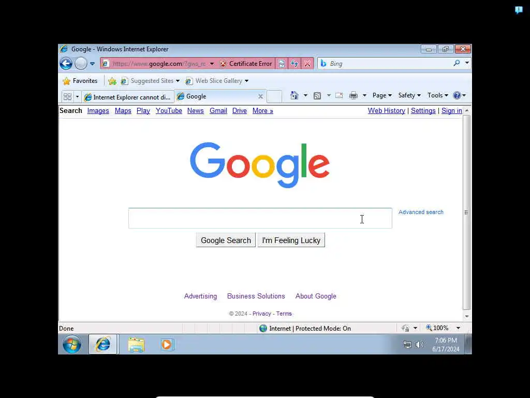Open Windows Explorer from taskbar

click(136, 345)
